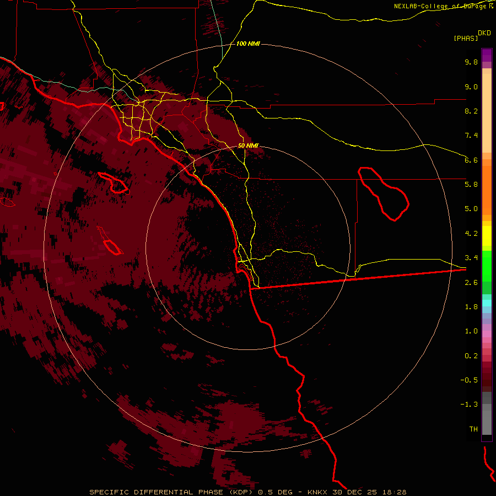The image size is (496, 496).
Task: Pick the cyan segment of the color bar
Action: (x=487, y=303)
